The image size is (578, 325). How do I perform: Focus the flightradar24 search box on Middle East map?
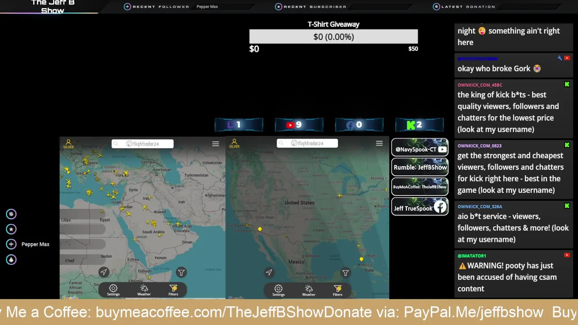click(143, 144)
